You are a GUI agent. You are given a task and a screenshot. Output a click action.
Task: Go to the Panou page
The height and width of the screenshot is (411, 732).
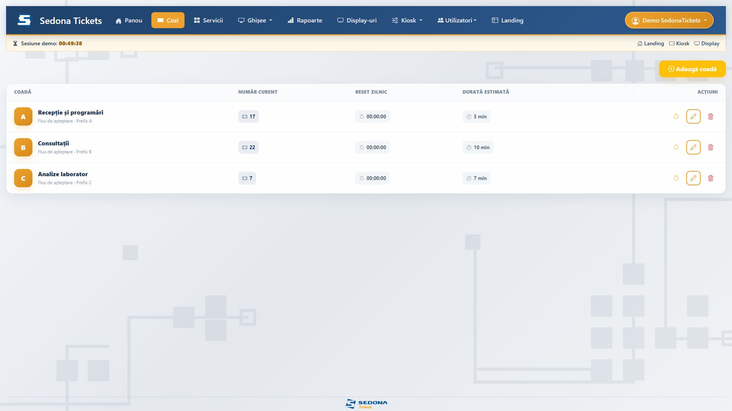(129, 21)
